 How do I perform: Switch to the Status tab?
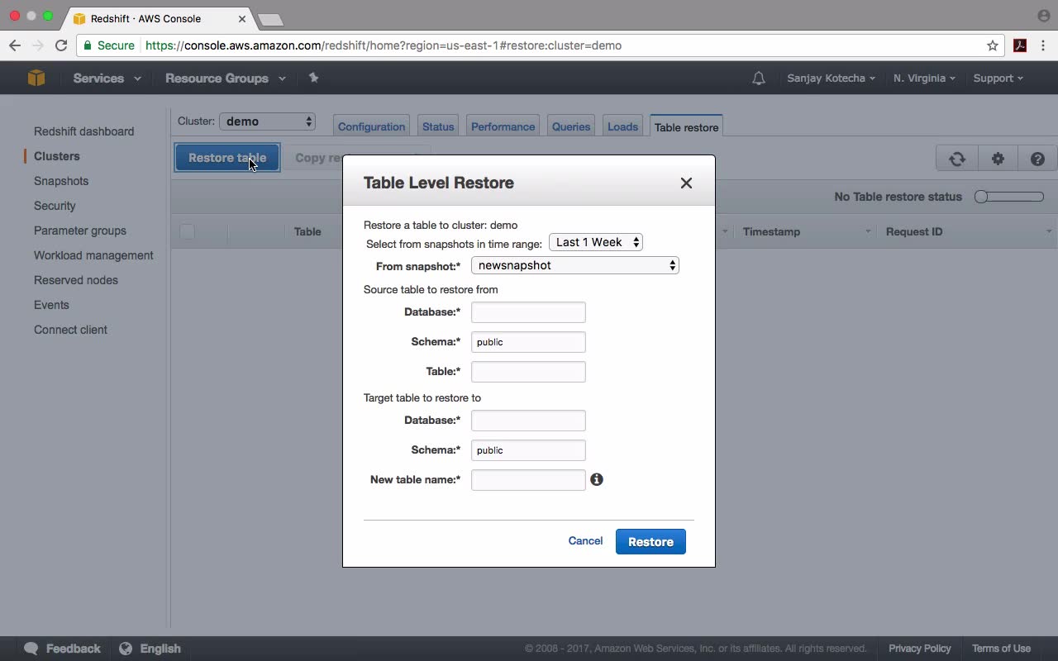coord(438,126)
